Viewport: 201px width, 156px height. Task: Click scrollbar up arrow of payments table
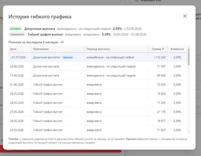(x=189, y=48)
